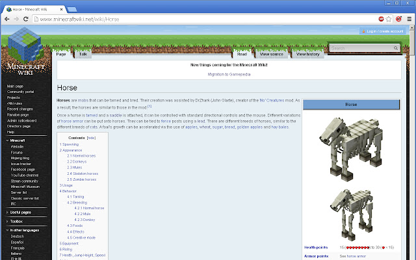
Task: Switch to the Français language version
Action: tap(18, 248)
